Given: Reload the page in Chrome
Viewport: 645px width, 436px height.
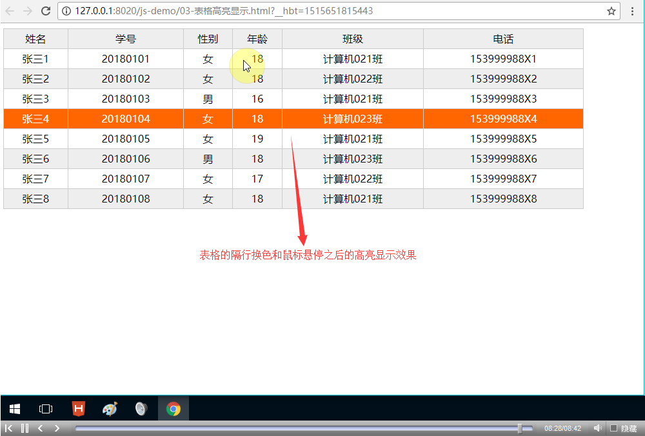Looking at the screenshot, I should [x=46, y=11].
